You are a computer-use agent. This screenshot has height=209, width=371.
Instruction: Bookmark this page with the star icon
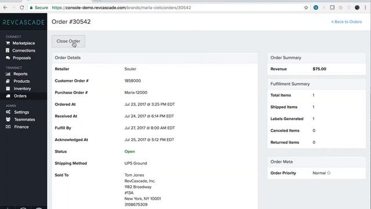tap(306, 8)
